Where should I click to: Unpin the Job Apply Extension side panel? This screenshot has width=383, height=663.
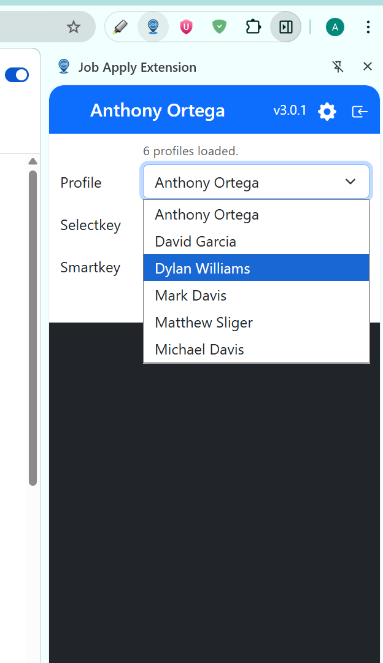point(338,67)
